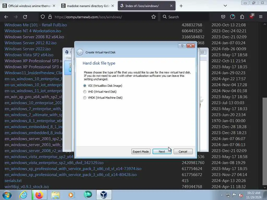267x200 pixels.
Task: Open the Firefox account circle icon
Action: [232, 17]
